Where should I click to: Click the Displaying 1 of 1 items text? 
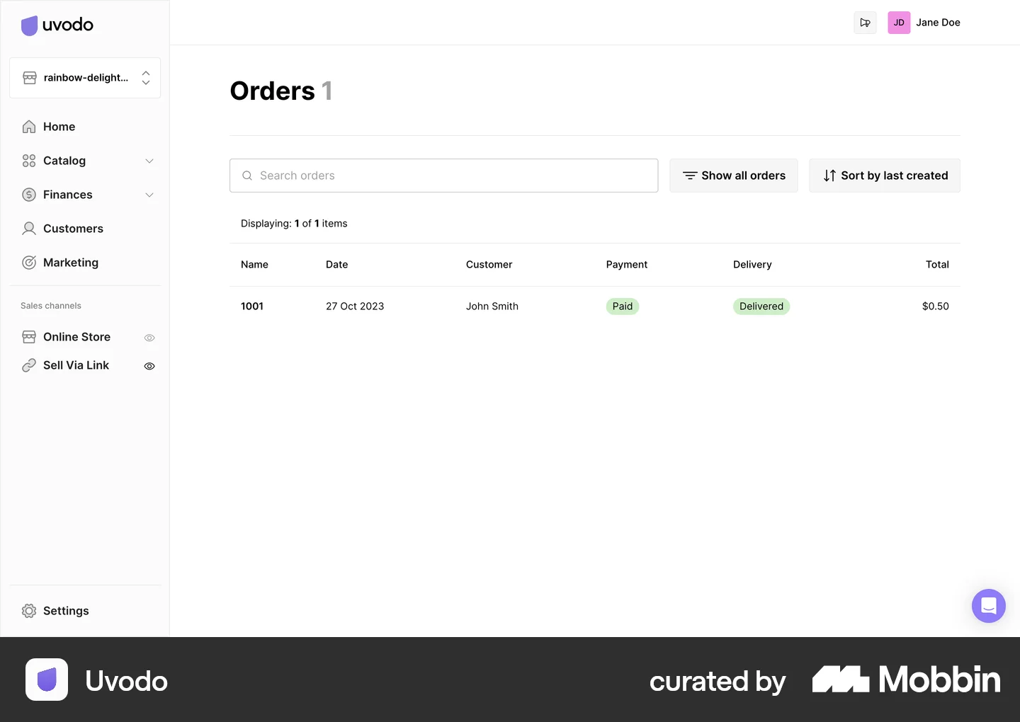294,224
